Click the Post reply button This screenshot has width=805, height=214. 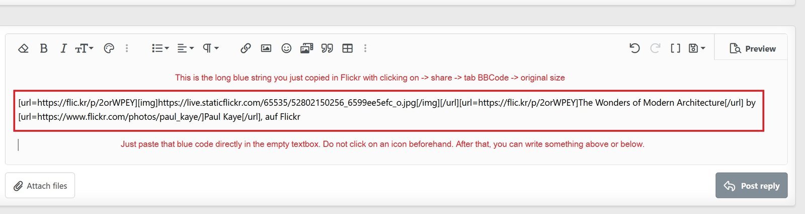click(x=751, y=186)
